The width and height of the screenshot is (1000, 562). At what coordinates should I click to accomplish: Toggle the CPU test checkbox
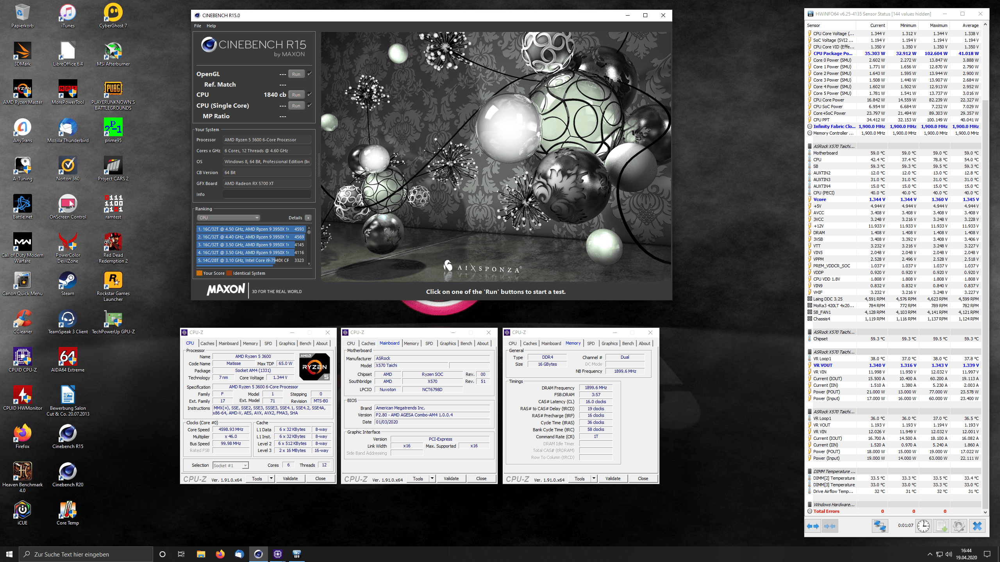pos(309,94)
